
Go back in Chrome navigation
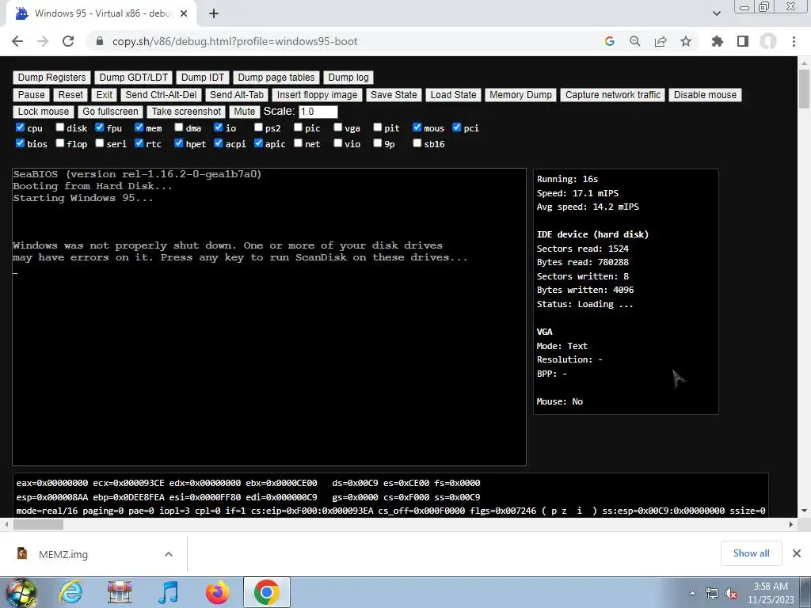coord(17,41)
